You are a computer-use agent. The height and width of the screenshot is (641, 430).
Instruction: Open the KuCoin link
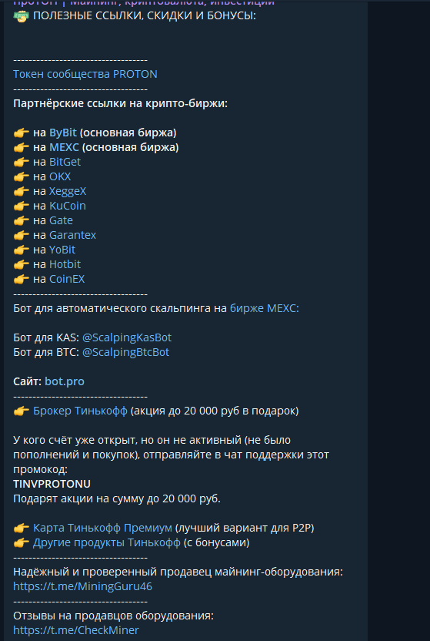pyautogui.click(x=68, y=206)
